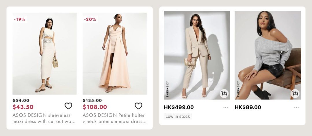
Task: Open the peach halter maxi dress photo
Action: tap(115, 54)
